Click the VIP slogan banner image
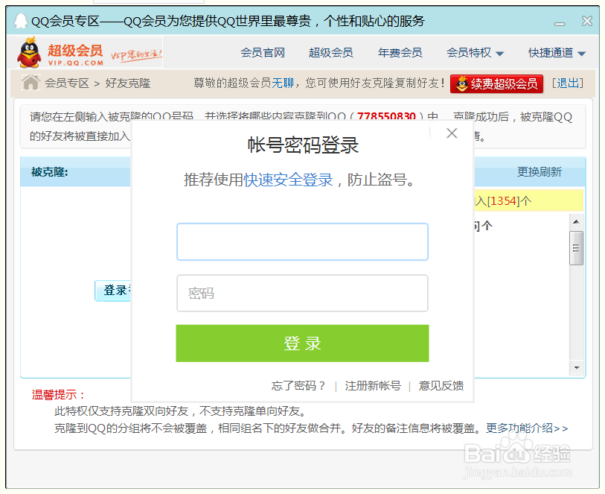 pyautogui.click(x=137, y=54)
